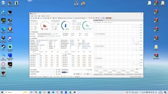
Task: Toggle CPU Power chart checkbox
Action: pyautogui.click(x=96, y=67)
